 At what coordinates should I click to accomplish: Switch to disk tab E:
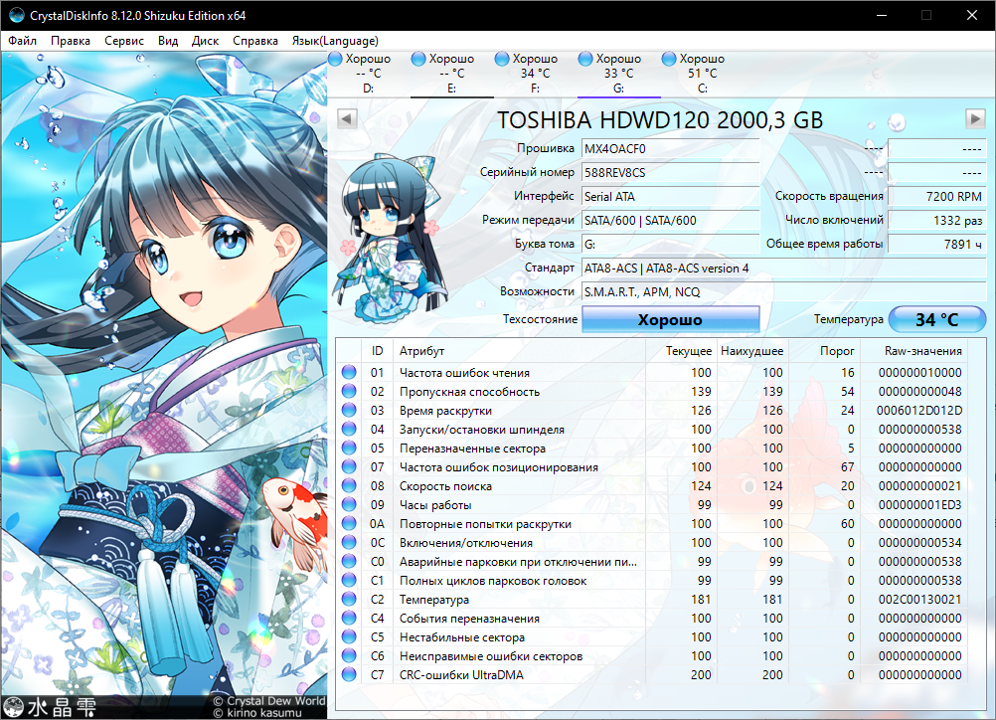pos(451,73)
